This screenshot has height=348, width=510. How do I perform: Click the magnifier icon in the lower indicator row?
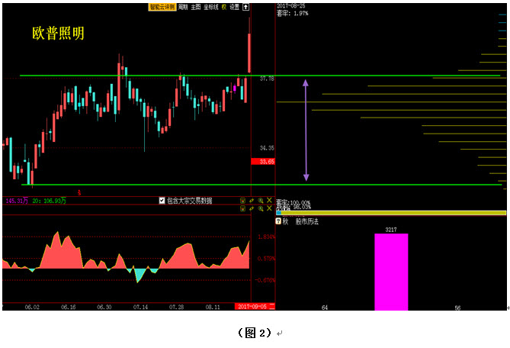260,208
